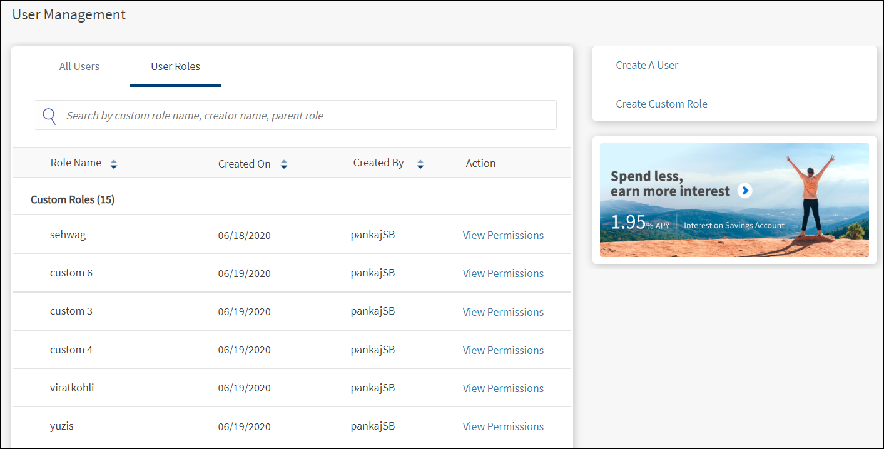View Permissions for custom 4 role
The width and height of the screenshot is (884, 449).
(503, 350)
